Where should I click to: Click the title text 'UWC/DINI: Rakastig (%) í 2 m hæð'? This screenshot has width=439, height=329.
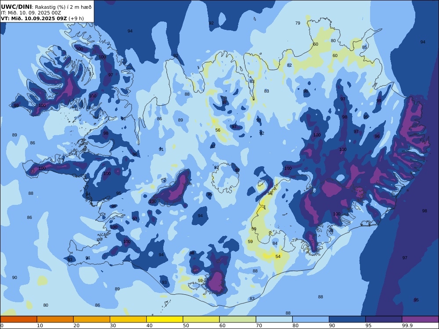coord(46,7)
